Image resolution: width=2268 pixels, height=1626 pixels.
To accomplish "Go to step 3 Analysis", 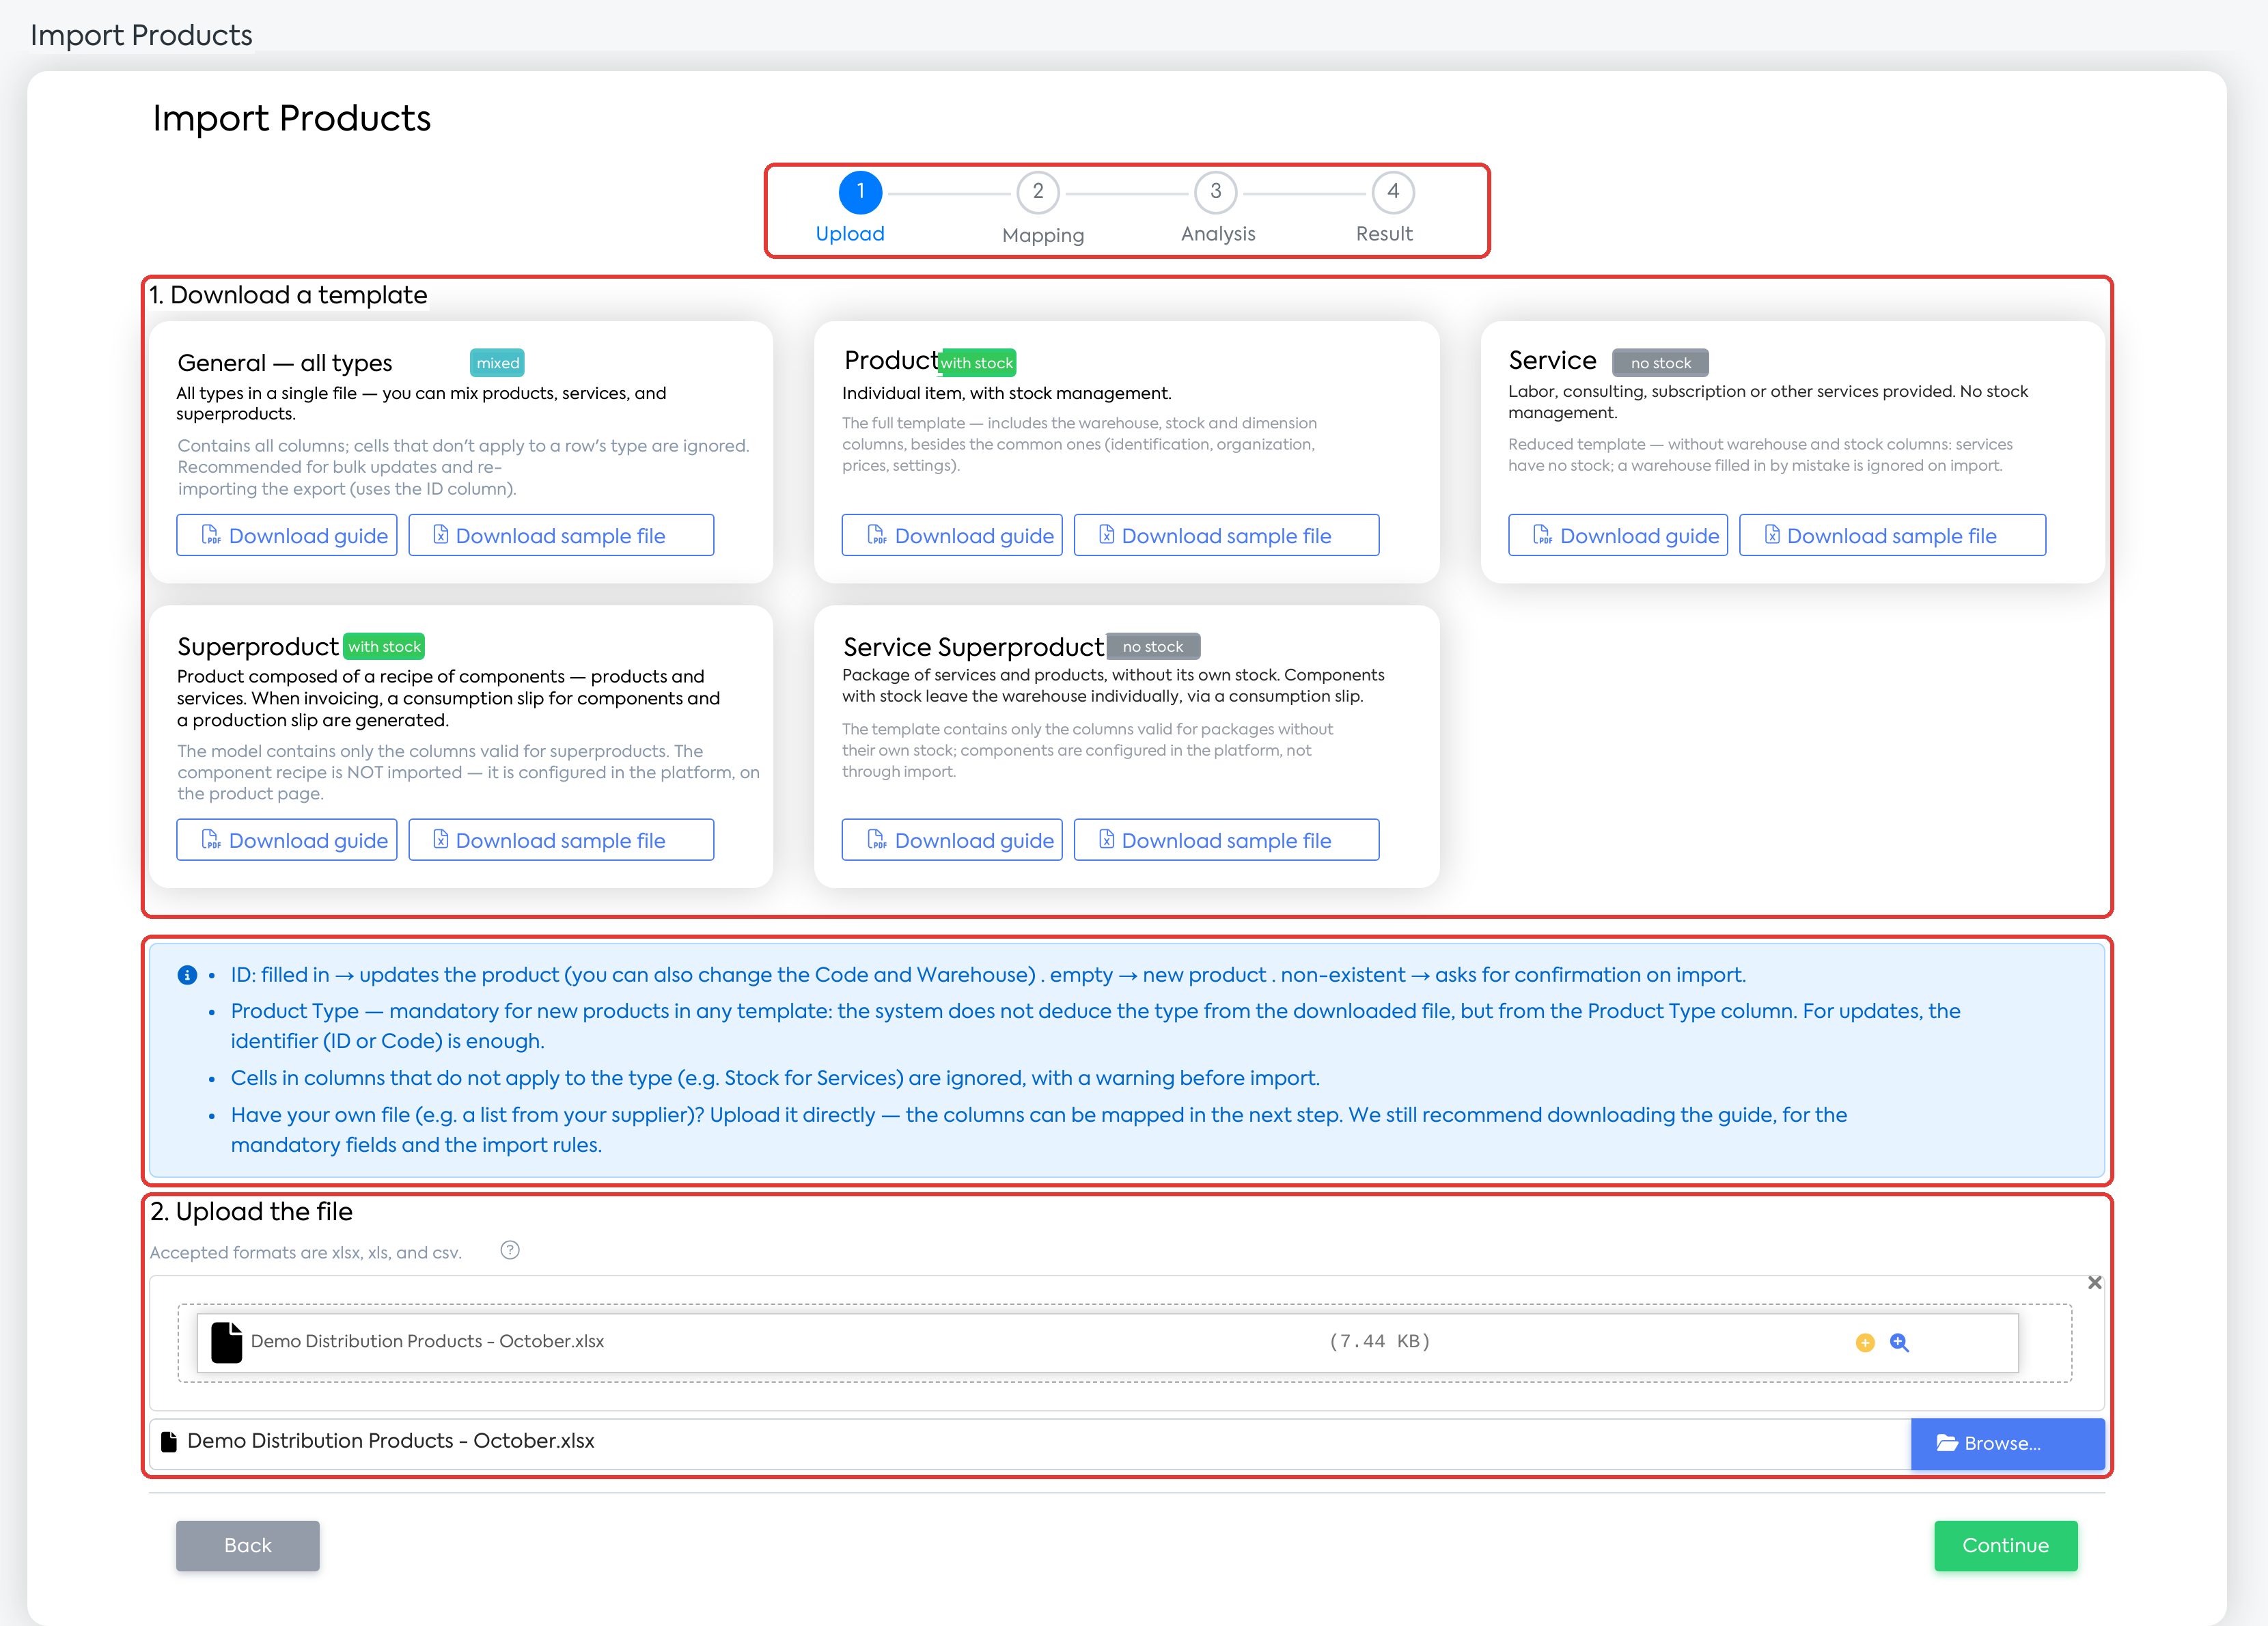I will click(1216, 192).
